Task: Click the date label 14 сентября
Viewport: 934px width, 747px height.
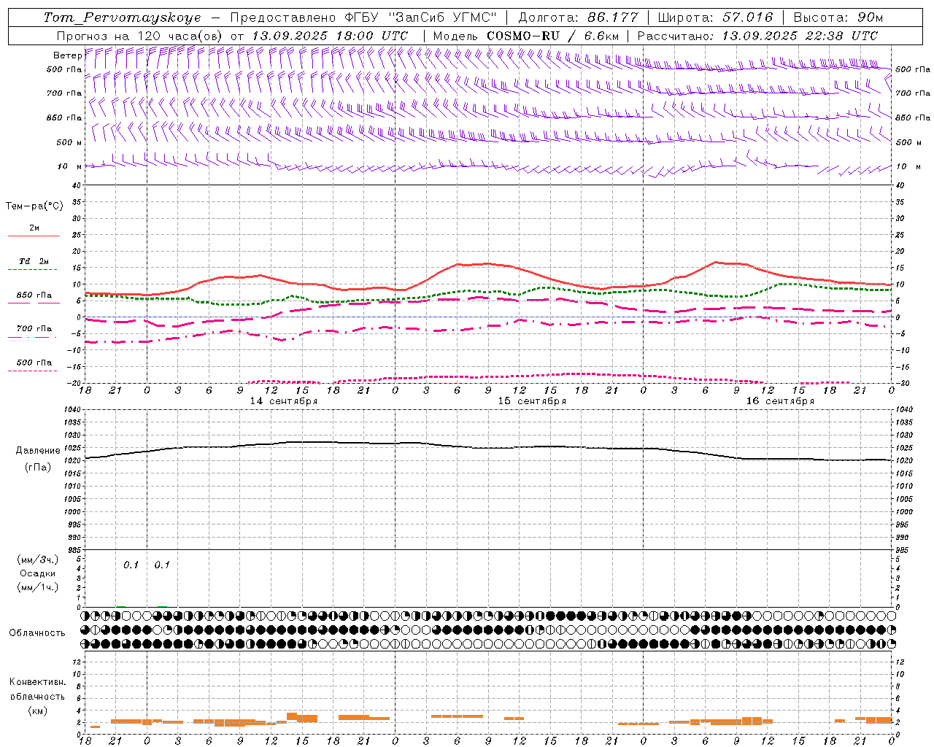Action: (x=284, y=401)
